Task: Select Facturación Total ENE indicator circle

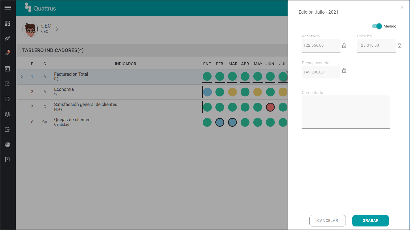Action: (x=207, y=76)
